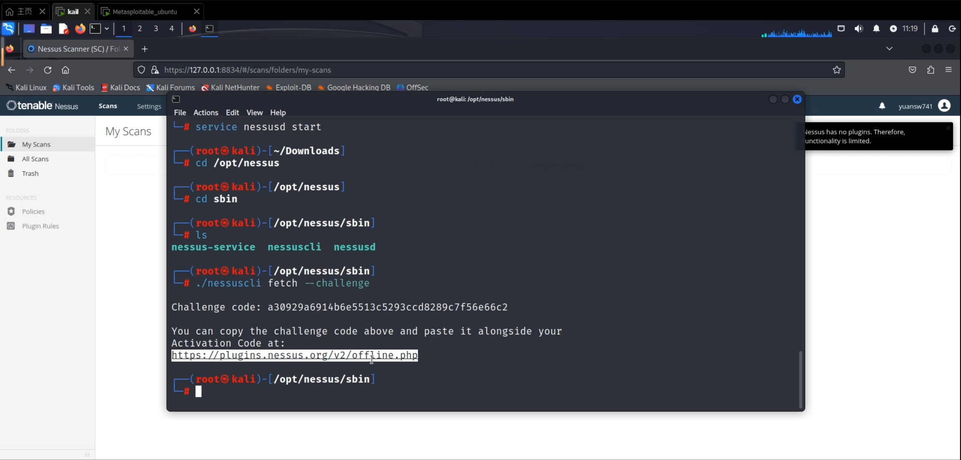This screenshot has height=460, width=961.
Task: Lock the screen with padlock icon
Action: 935,29
